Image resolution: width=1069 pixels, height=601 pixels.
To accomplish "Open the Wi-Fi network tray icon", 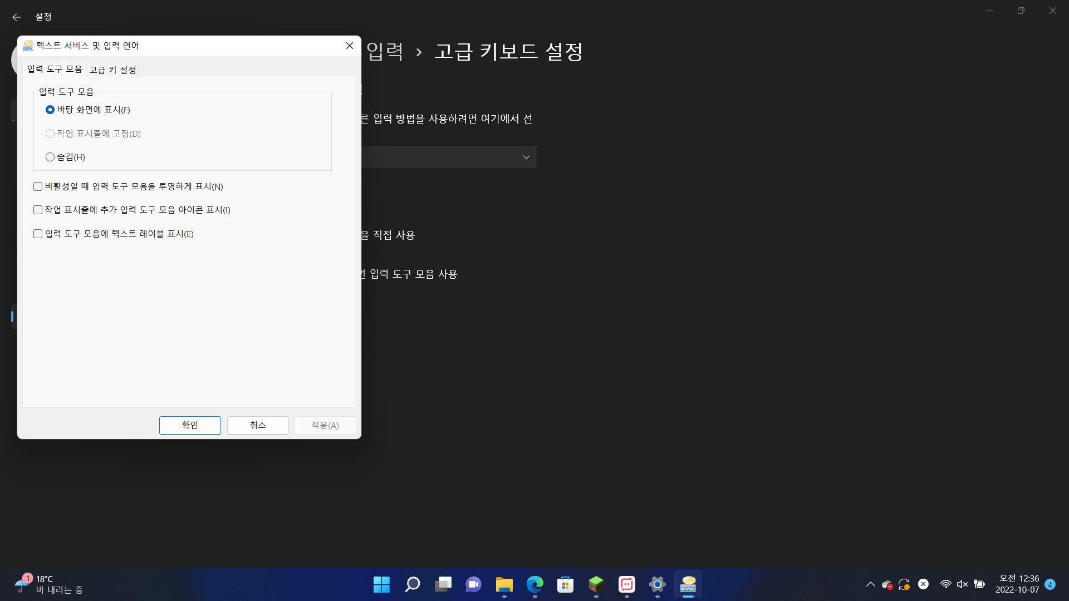I will (945, 584).
